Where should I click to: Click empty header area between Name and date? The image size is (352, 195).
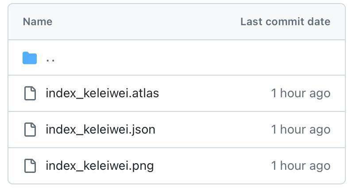(146, 22)
